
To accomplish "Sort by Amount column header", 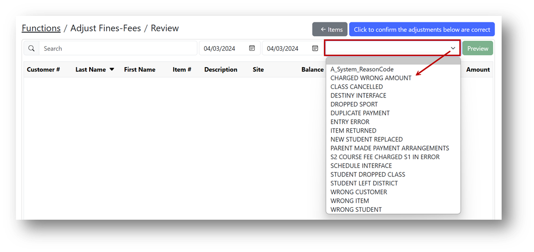I will [478, 70].
